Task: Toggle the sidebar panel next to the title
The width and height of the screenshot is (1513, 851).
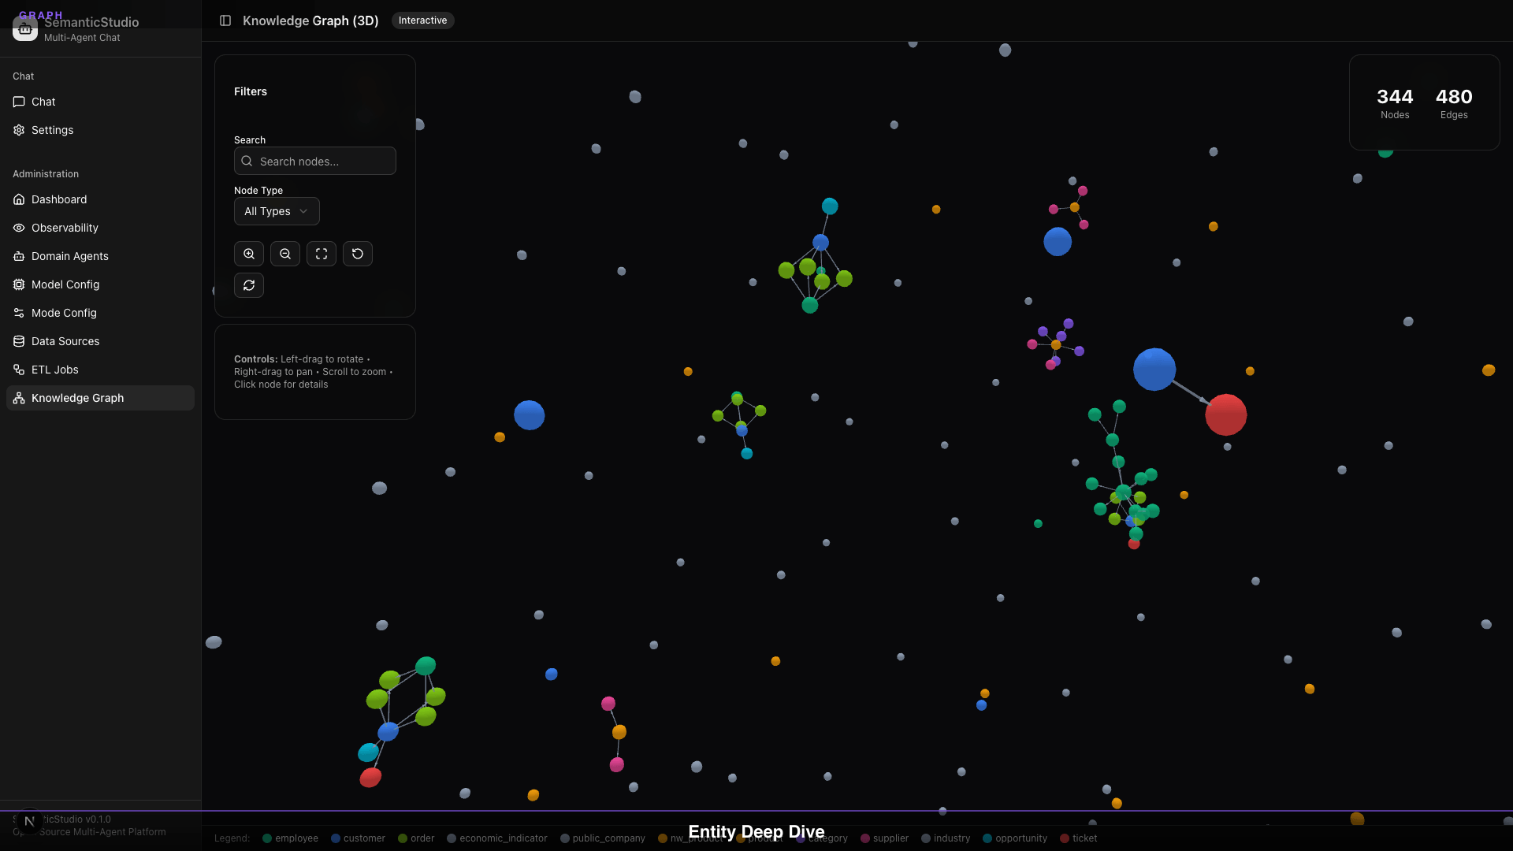Action: (x=225, y=20)
